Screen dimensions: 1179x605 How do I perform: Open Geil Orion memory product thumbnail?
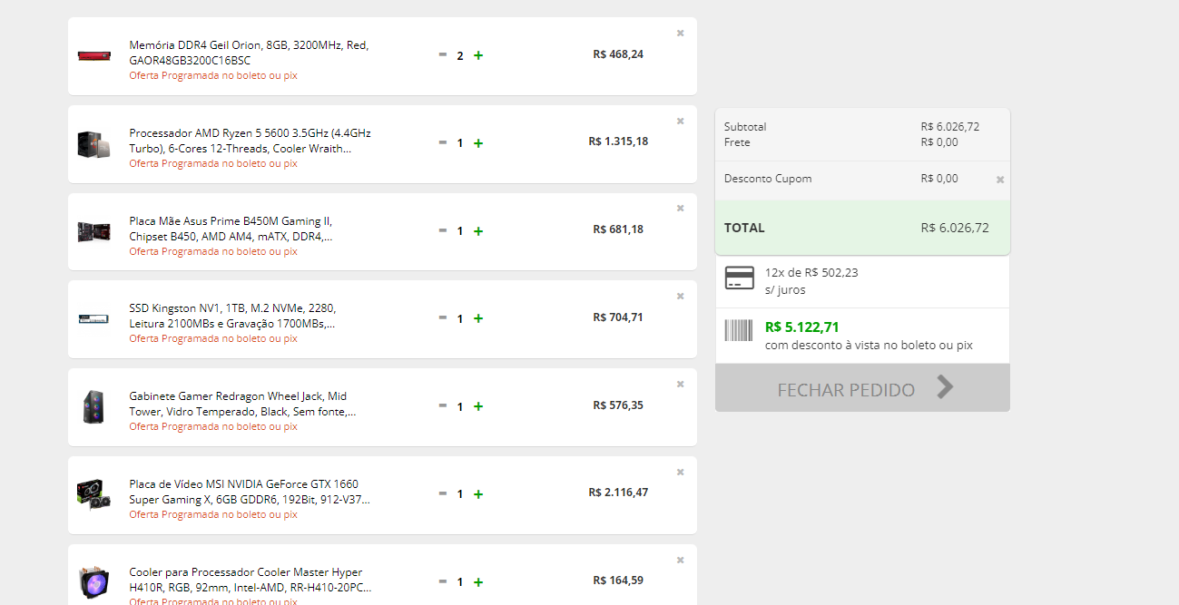pos(94,56)
